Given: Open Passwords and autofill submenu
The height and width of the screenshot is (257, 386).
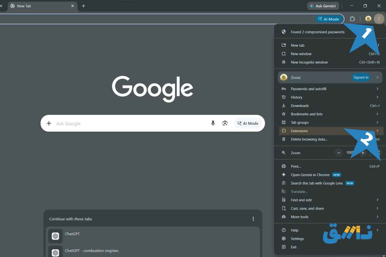Looking at the screenshot, I should (x=330, y=89).
